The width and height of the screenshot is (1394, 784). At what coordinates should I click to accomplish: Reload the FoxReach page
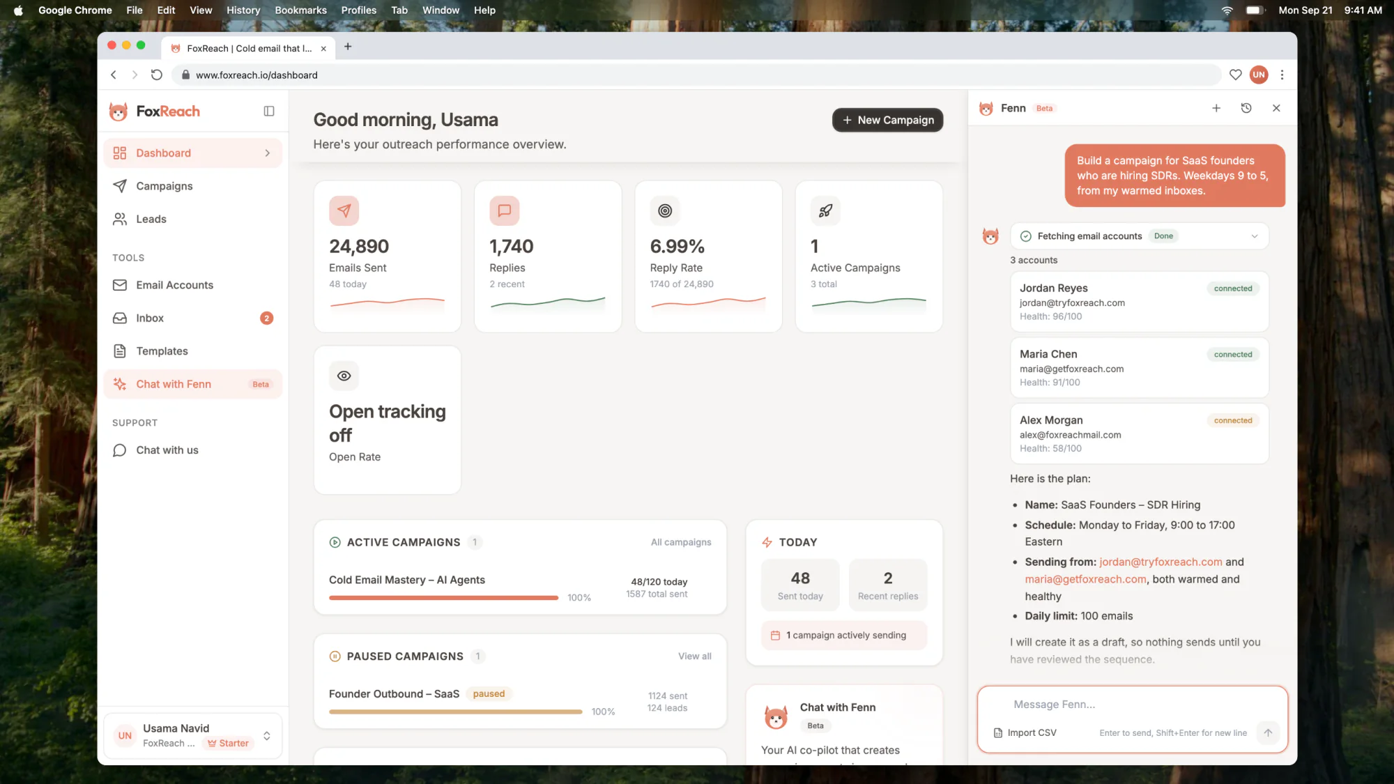[x=157, y=75]
